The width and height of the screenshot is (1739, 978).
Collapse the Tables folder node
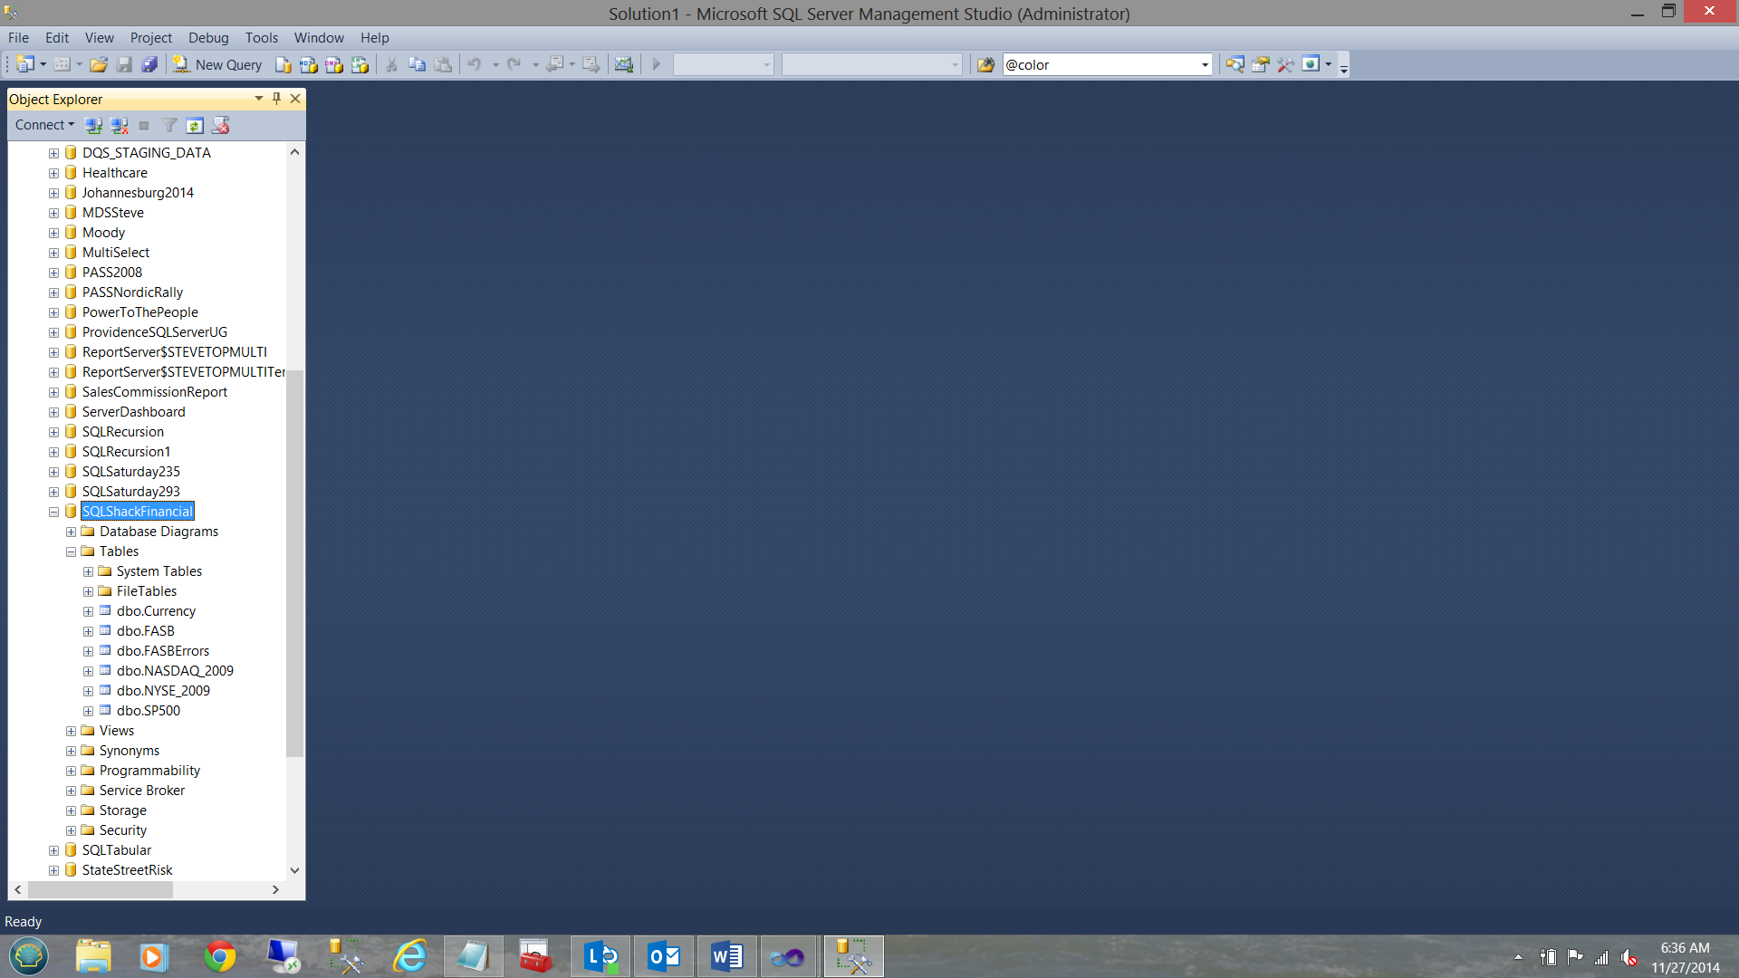point(71,551)
